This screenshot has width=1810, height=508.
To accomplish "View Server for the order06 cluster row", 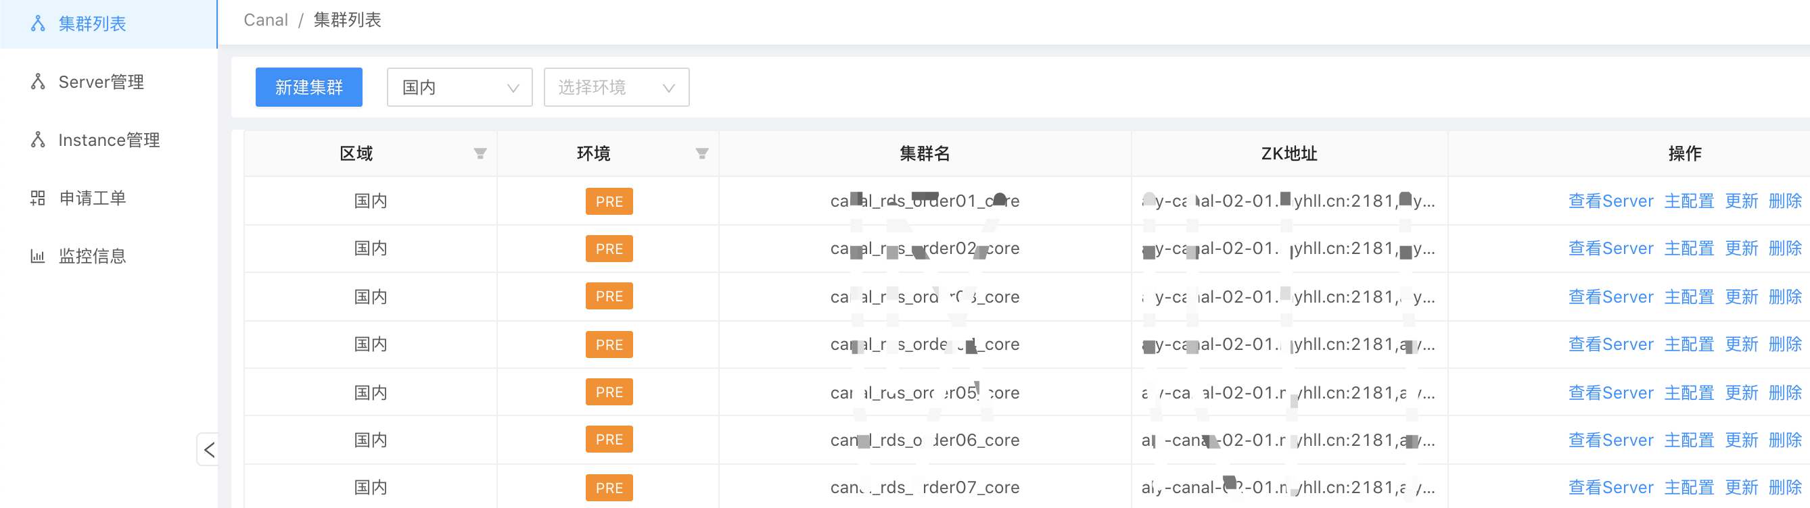I will click(x=1610, y=440).
